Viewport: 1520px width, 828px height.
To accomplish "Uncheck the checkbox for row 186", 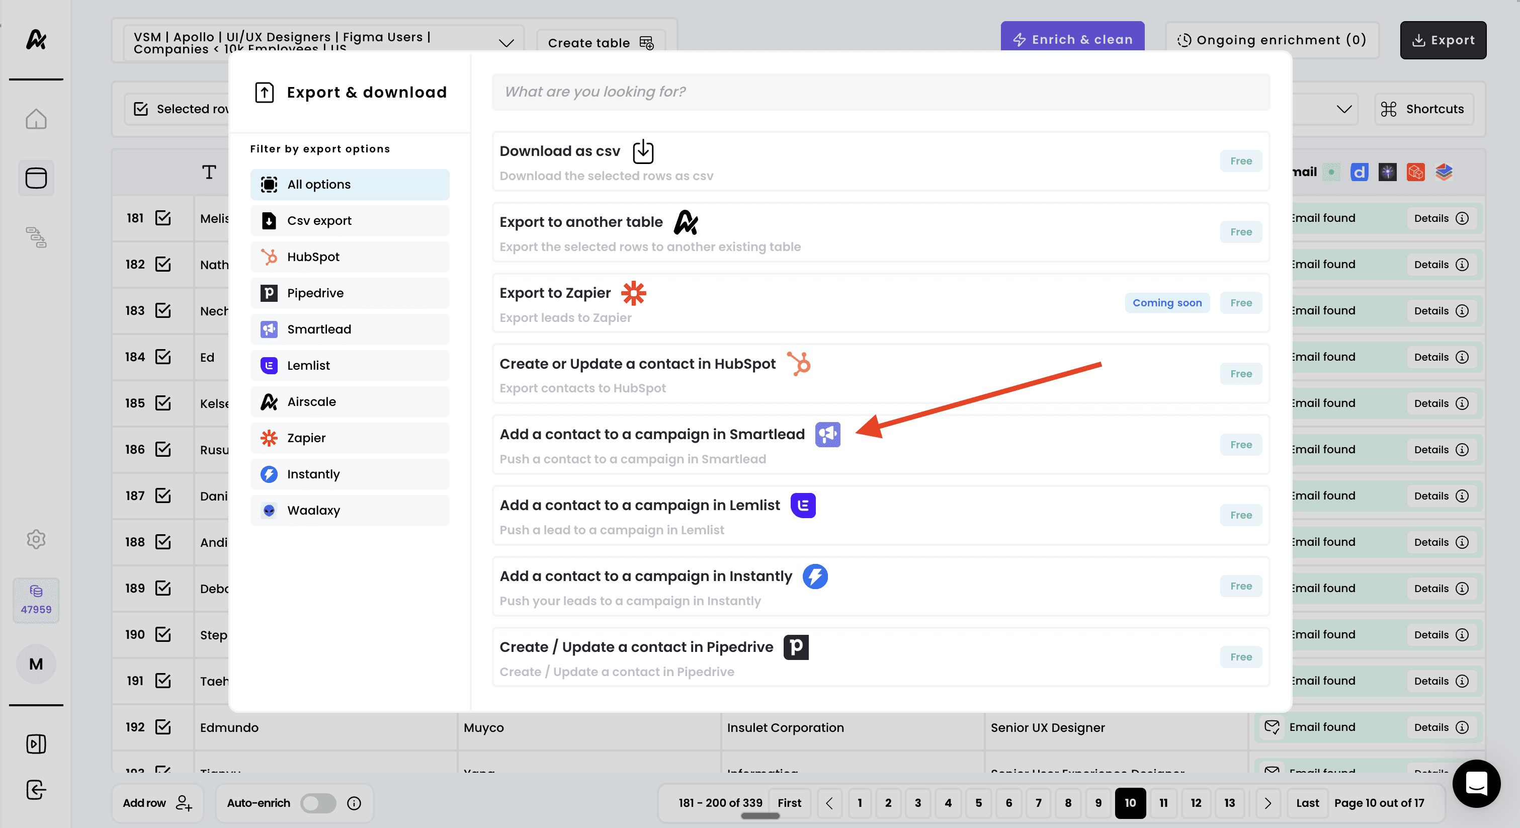I will (163, 449).
